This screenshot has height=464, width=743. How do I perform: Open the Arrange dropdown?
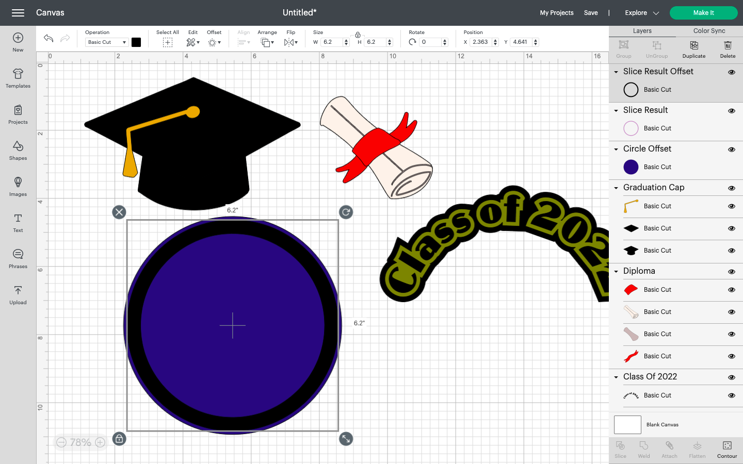coord(267,42)
